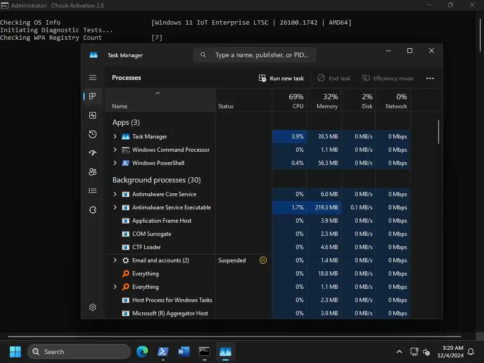Click the Efficiency mode button
This screenshot has height=363, width=484.
point(388,78)
